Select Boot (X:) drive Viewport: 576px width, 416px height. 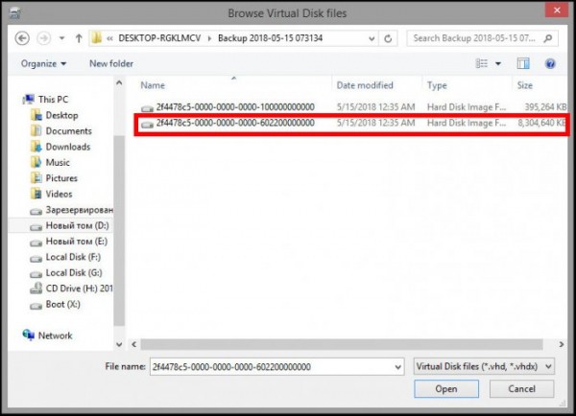[x=55, y=305]
